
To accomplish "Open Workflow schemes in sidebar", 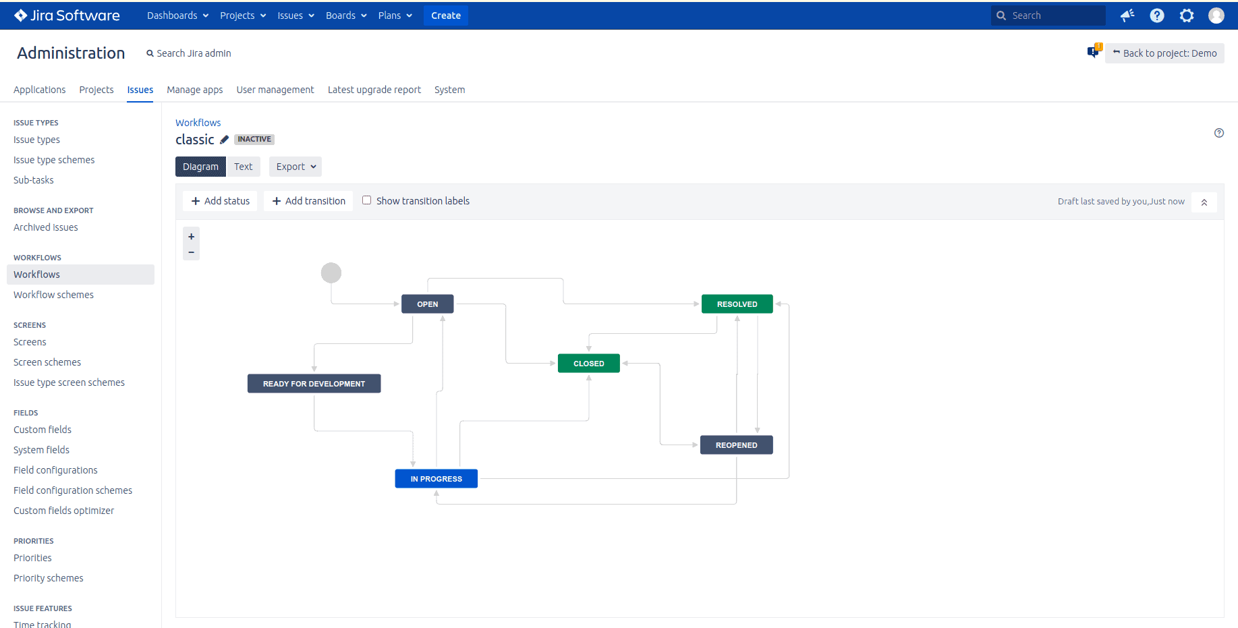I will pyautogui.click(x=53, y=295).
